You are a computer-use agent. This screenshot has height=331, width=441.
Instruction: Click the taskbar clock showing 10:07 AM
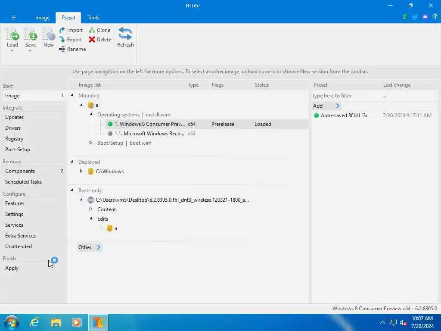pyautogui.click(x=422, y=319)
